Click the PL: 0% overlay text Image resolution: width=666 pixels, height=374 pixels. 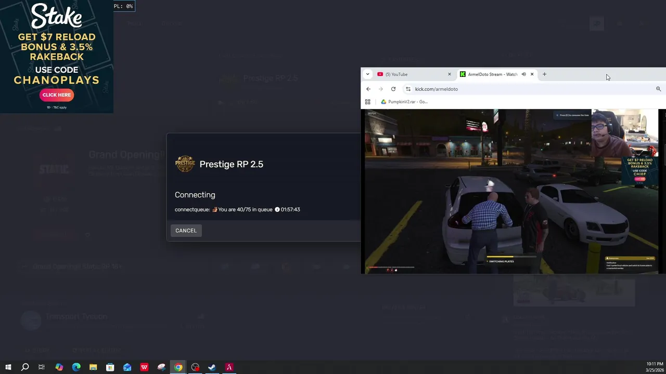pyautogui.click(x=123, y=6)
